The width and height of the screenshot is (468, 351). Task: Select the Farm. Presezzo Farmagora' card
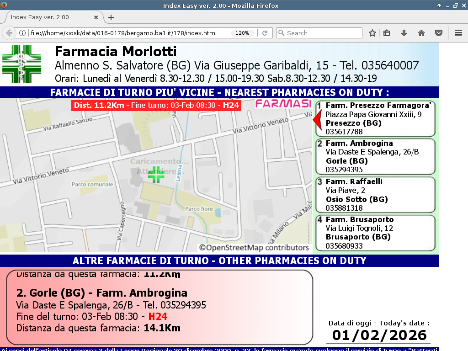pos(375,119)
